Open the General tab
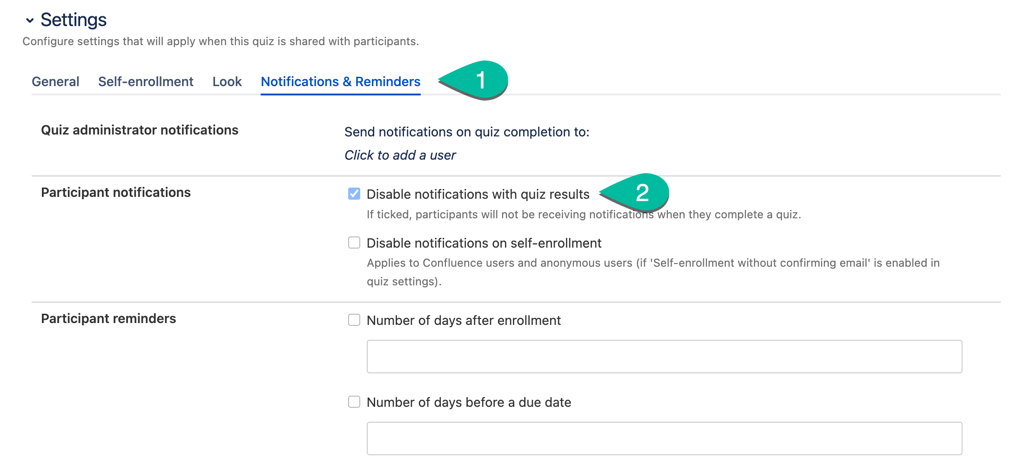Viewport: 1010px width, 472px height. click(55, 82)
